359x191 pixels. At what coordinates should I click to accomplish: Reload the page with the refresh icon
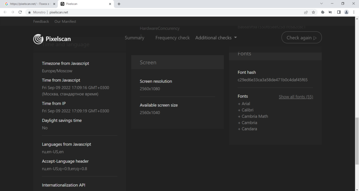click(20, 12)
